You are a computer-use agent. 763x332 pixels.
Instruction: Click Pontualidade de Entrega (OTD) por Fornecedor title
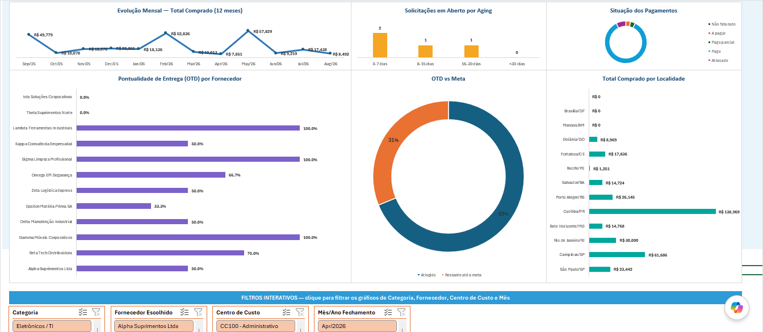(180, 79)
